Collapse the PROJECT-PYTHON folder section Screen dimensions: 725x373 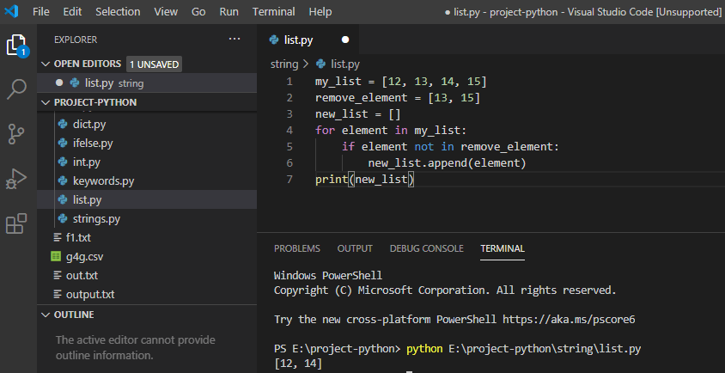pyautogui.click(x=46, y=102)
